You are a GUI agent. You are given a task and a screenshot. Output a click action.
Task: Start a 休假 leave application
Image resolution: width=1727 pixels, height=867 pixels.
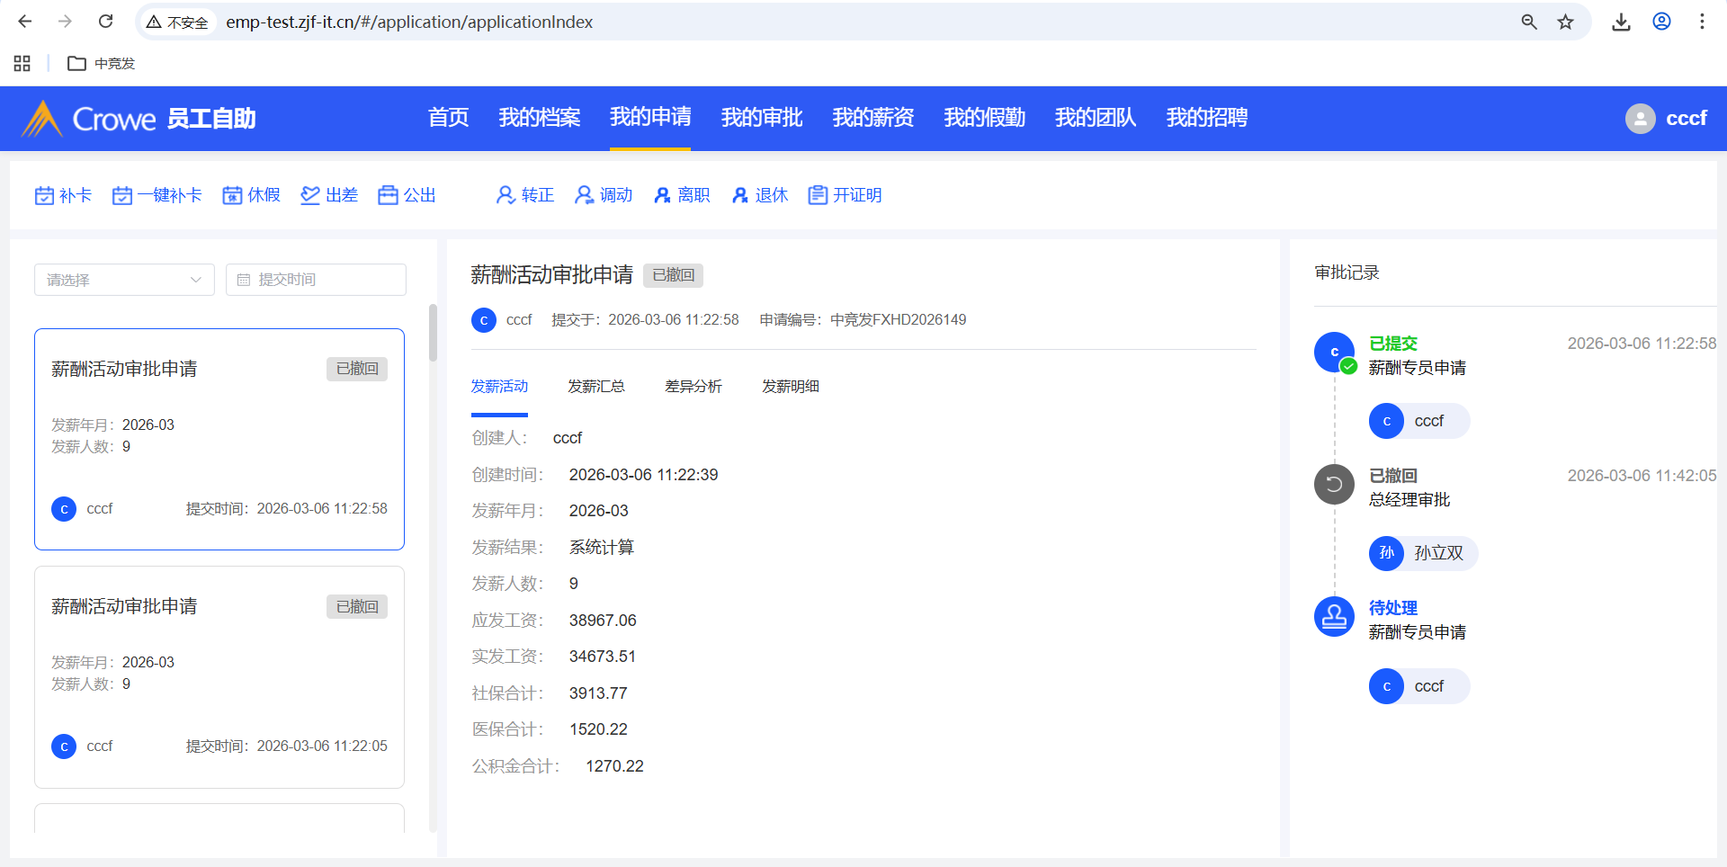[251, 195]
